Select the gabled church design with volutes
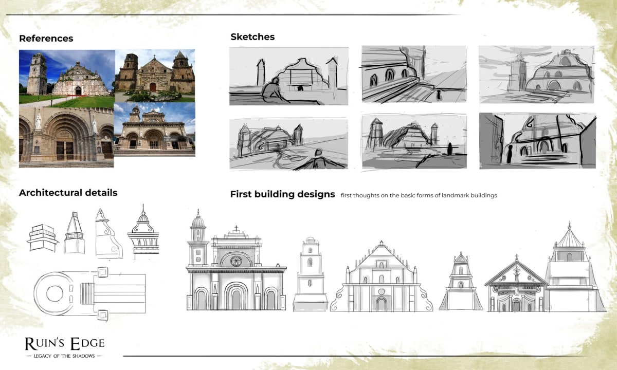 (x=381, y=276)
